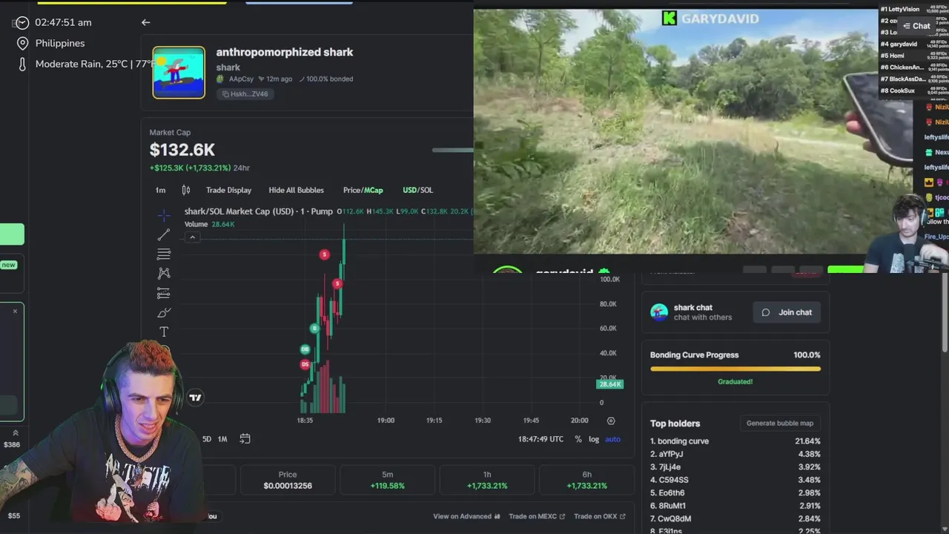Screen dimensions: 949x534
Task: Toggle Hide All Bubbles
Action: [296, 190]
